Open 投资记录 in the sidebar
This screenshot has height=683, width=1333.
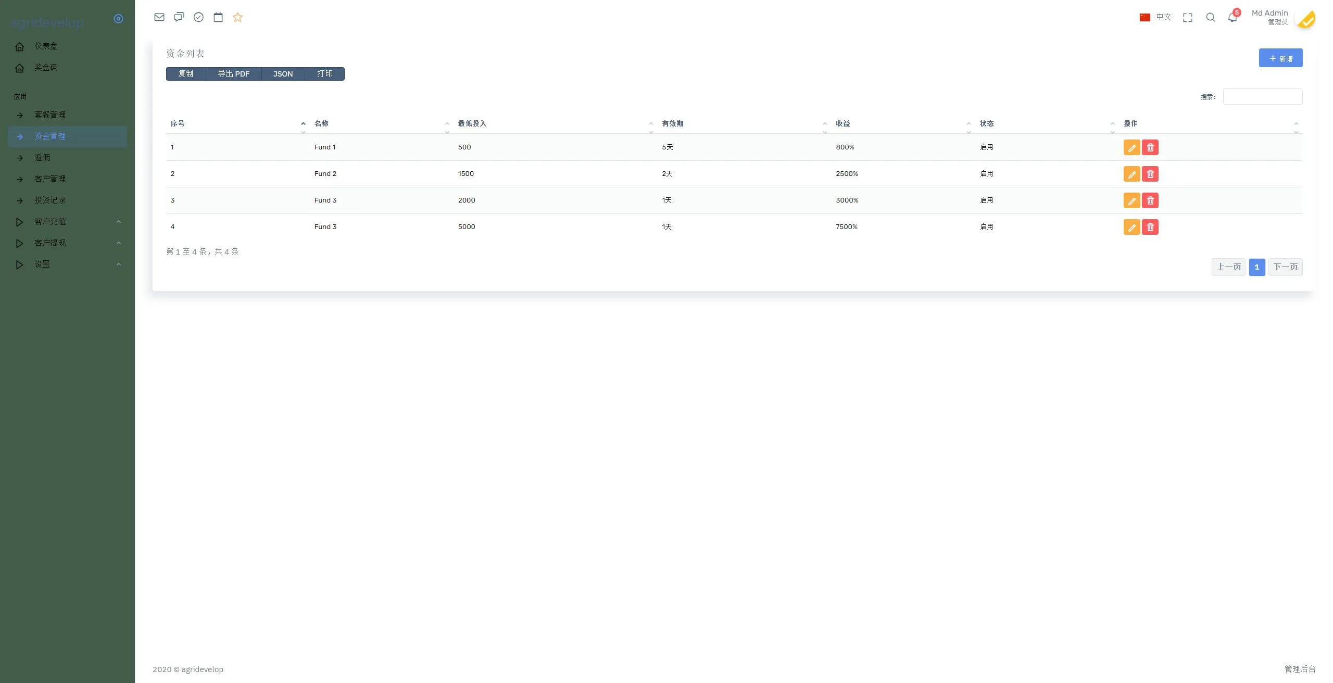tap(68, 200)
